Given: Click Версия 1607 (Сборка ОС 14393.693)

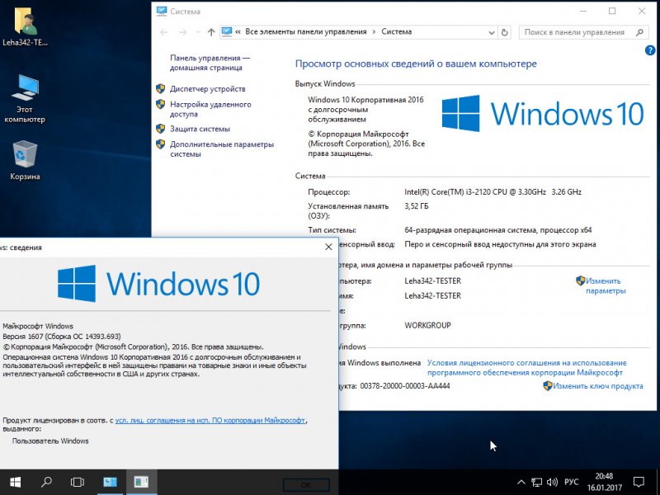Looking at the screenshot, I should click(x=62, y=337).
